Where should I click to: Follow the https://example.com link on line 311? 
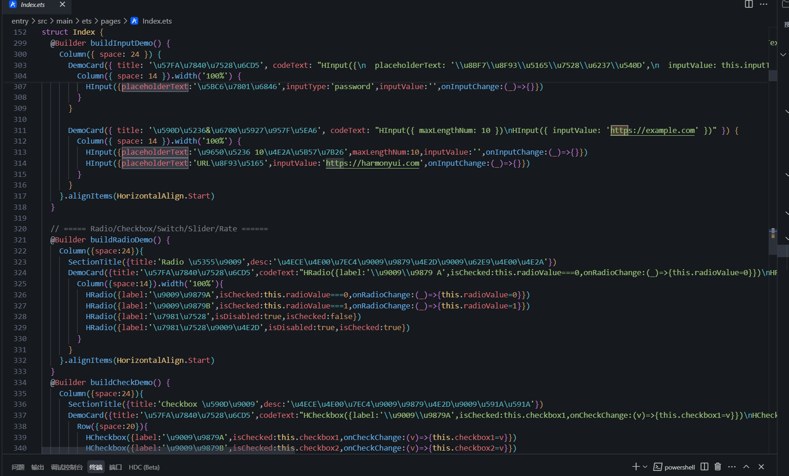point(653,130)
